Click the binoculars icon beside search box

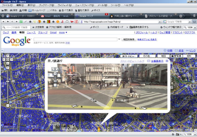click(x=194, y=22)
